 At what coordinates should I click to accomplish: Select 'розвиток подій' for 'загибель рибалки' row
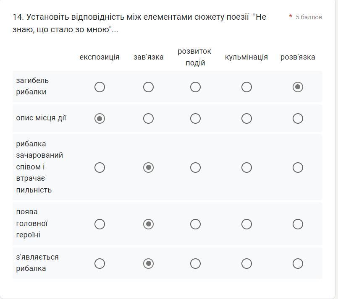click(x=195, y=87)
